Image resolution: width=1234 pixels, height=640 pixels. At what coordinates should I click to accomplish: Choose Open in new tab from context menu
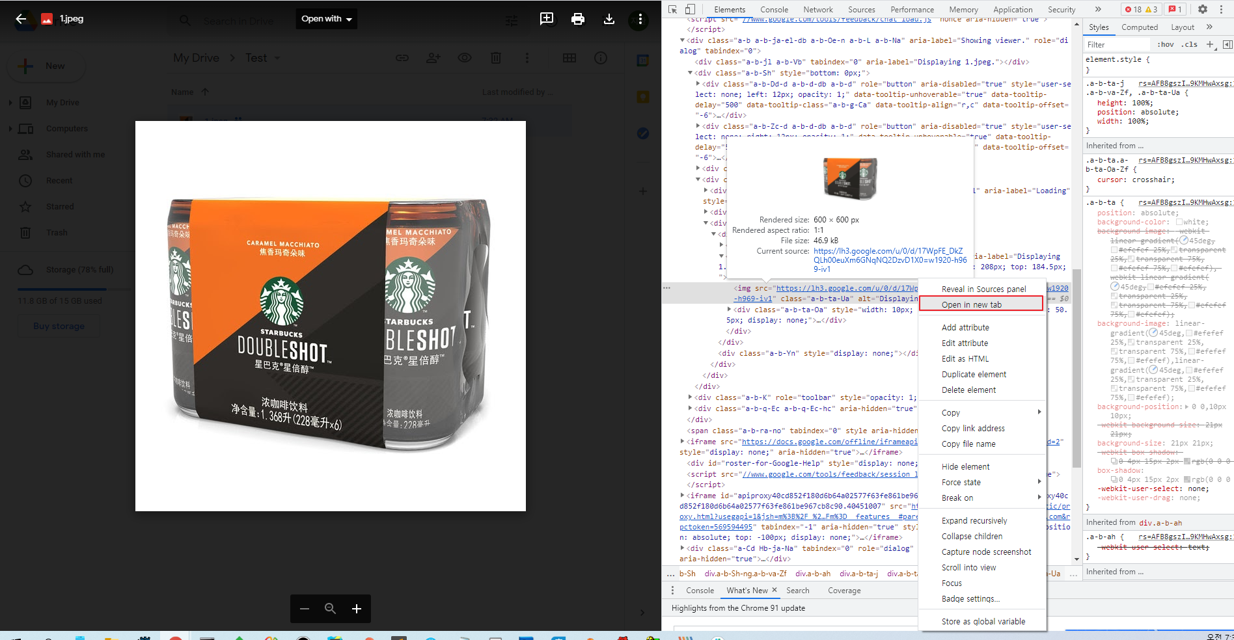tap(981, 304)
